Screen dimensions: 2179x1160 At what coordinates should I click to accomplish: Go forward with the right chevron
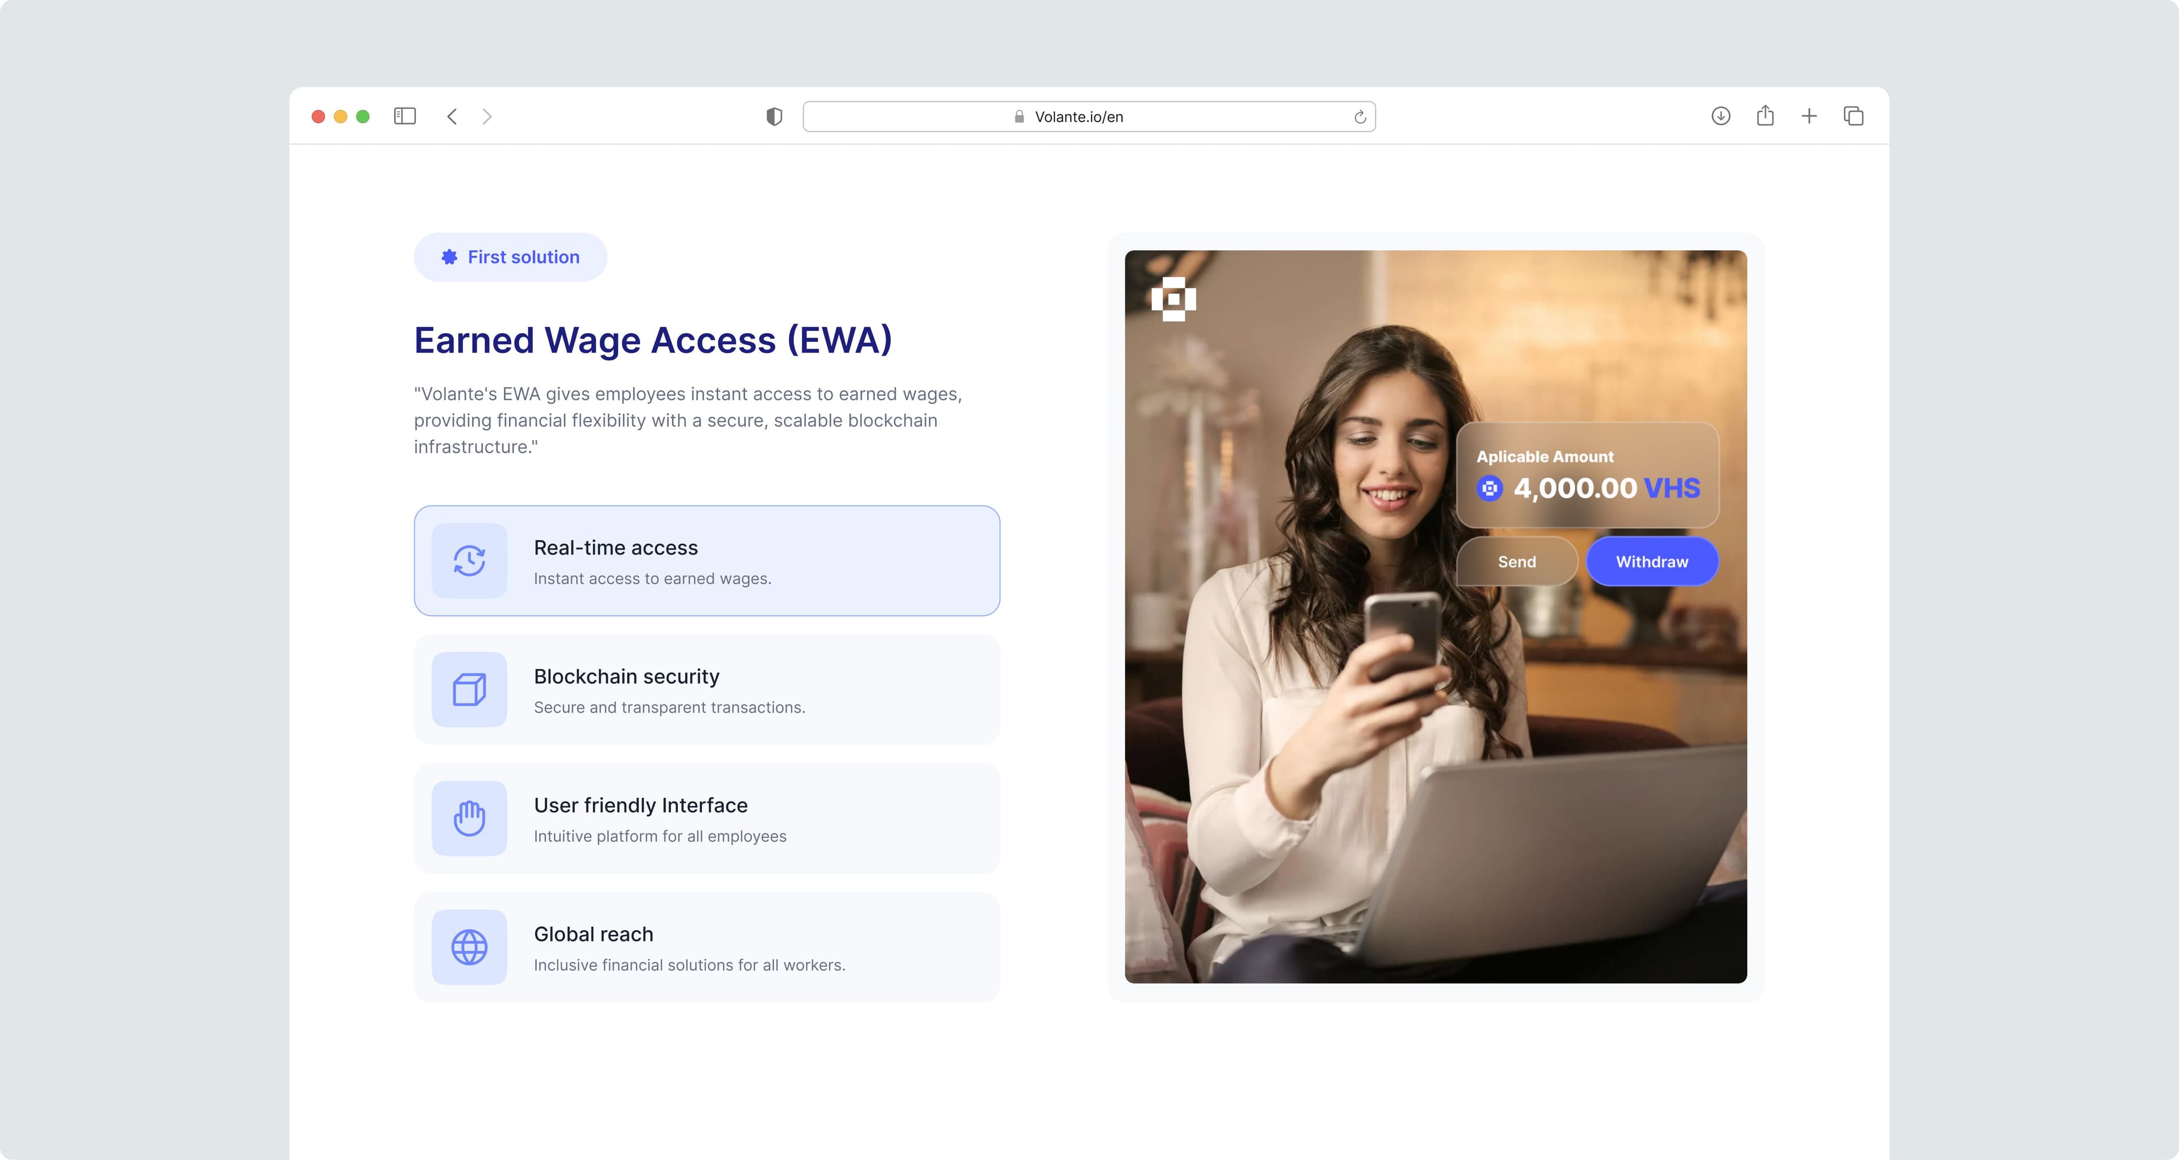point(487,116)
